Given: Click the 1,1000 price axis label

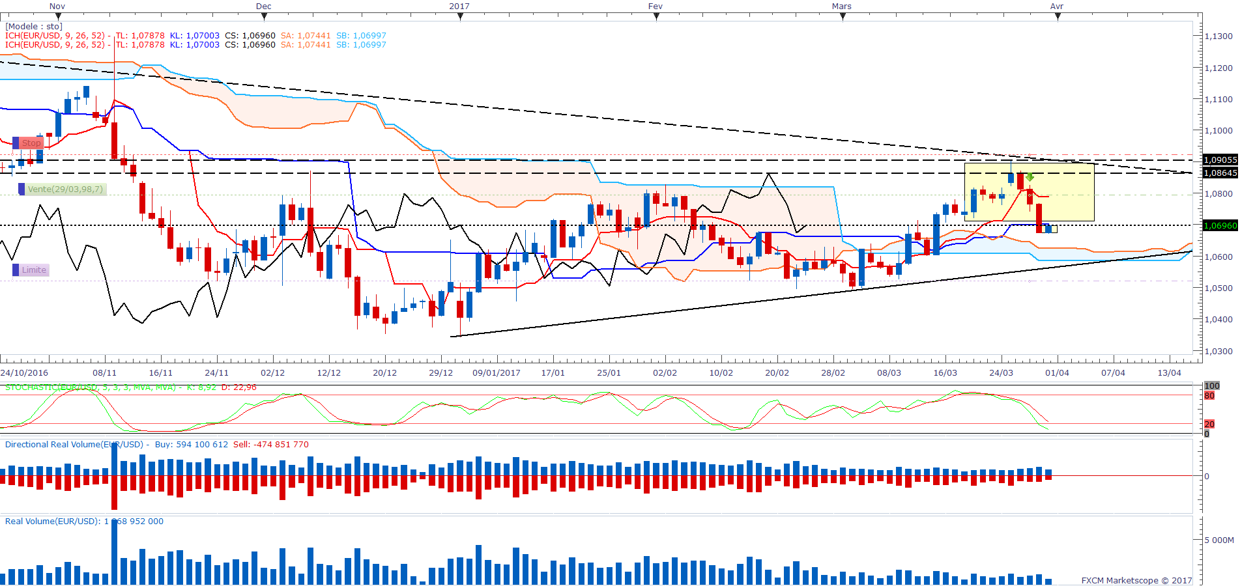Looking at the screenshot, I should pos(1218,131).
